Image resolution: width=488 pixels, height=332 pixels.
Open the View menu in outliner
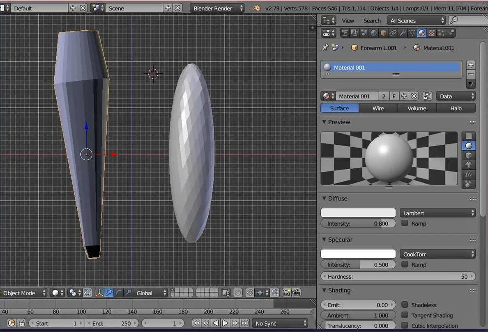point(348,21)
